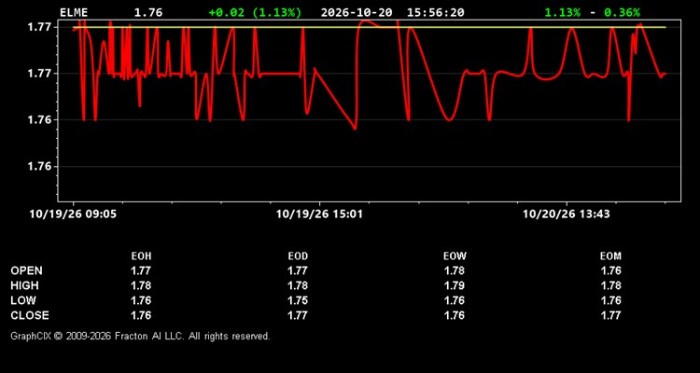Click the green +0.02 (1.13%) change value
700x373 pixels.
tap(255, 12)
